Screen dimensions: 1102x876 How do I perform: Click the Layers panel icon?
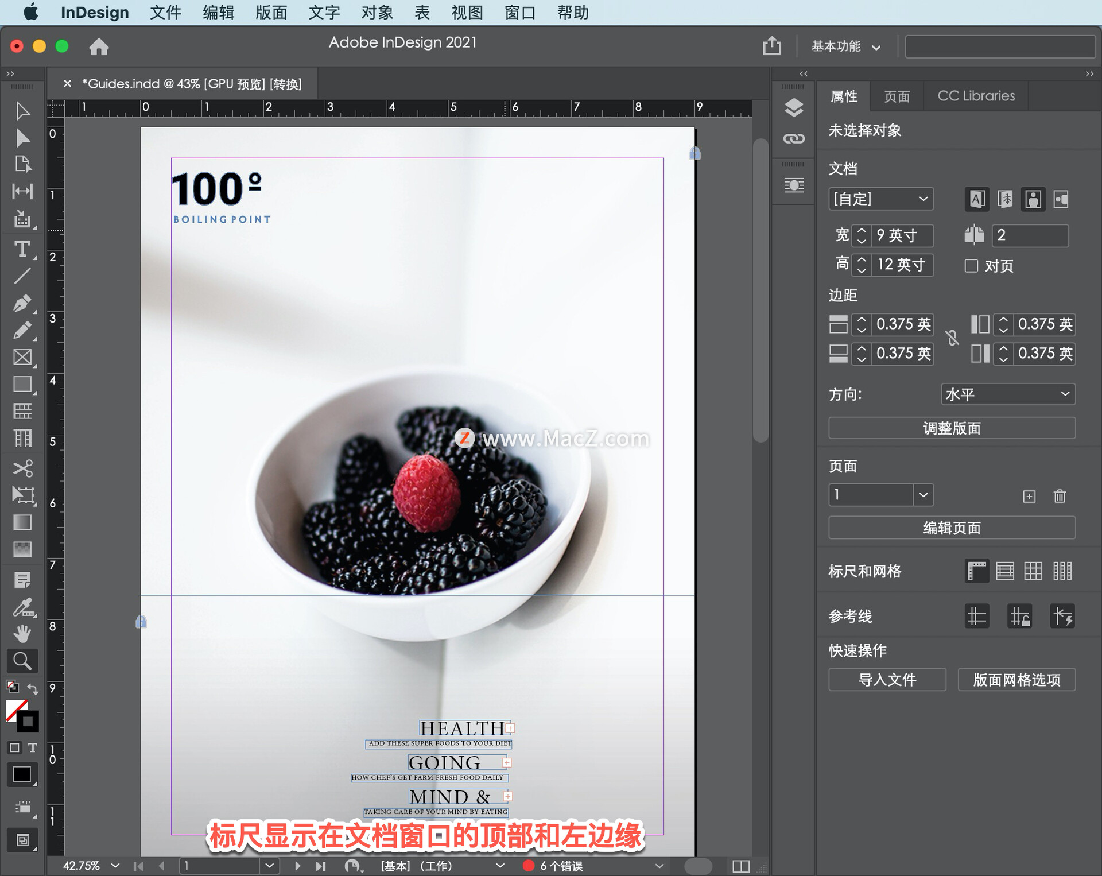(x=793, y=108)
